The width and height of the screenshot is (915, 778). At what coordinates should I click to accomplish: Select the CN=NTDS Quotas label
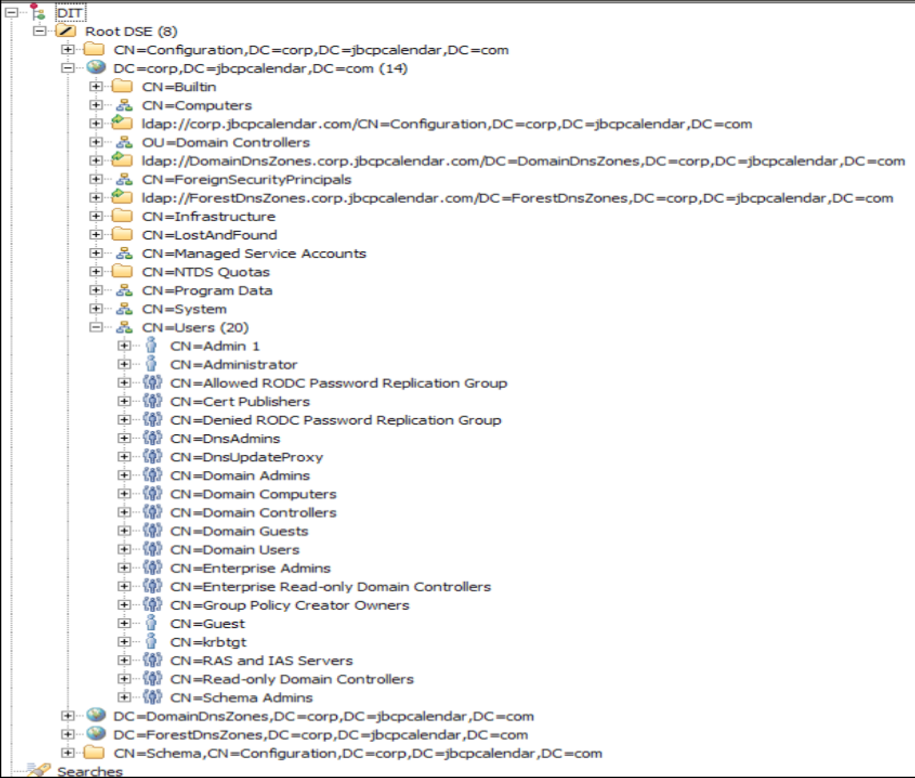pyautogui.click(x=206, y=272)
